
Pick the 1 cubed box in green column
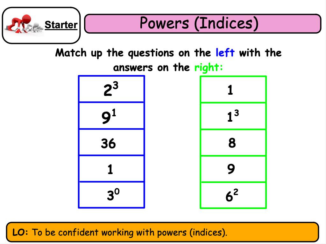coord(233,117)
